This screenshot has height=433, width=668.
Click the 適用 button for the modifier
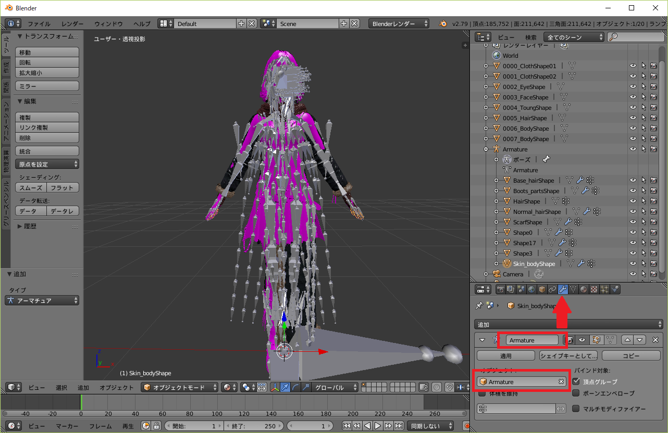point(505,356)
